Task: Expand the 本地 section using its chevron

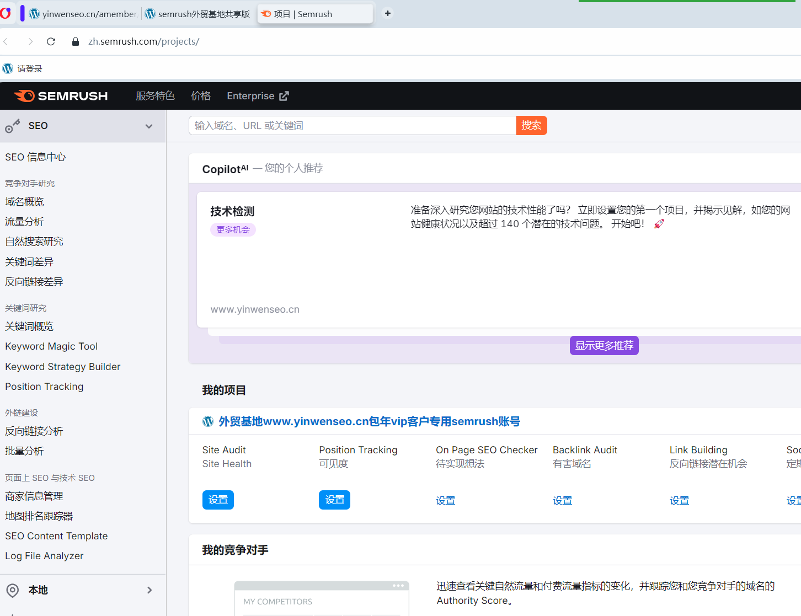Action: pyautogui.click(x=148, y=590)
